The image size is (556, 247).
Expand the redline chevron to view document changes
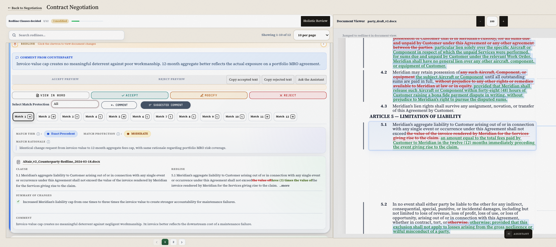323,44
